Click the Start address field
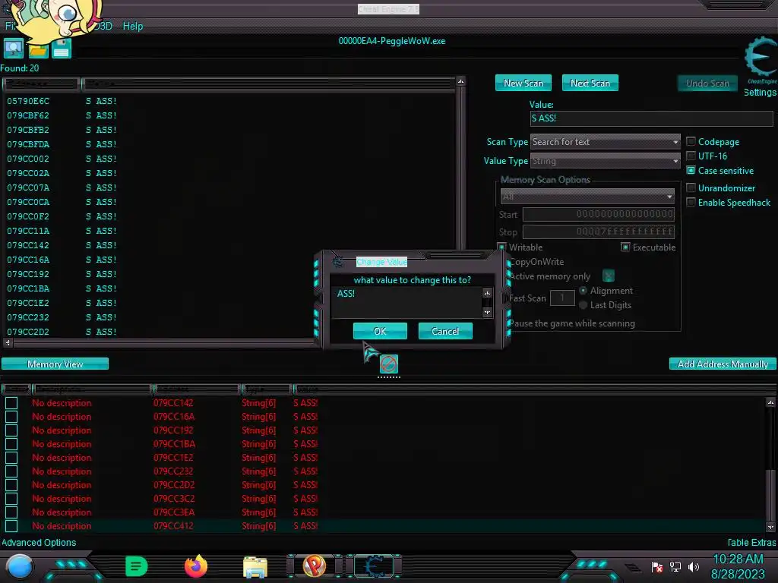778x583 pixels. [599, 214]
